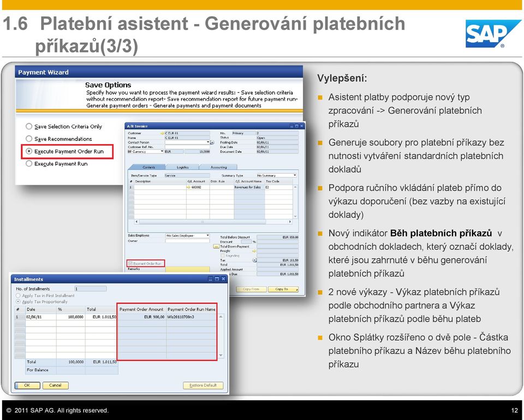Click Date cell 02/06/11 in Installments
Image resolution: width=524 pixels, height=420 pixels.
click(41, 317)
